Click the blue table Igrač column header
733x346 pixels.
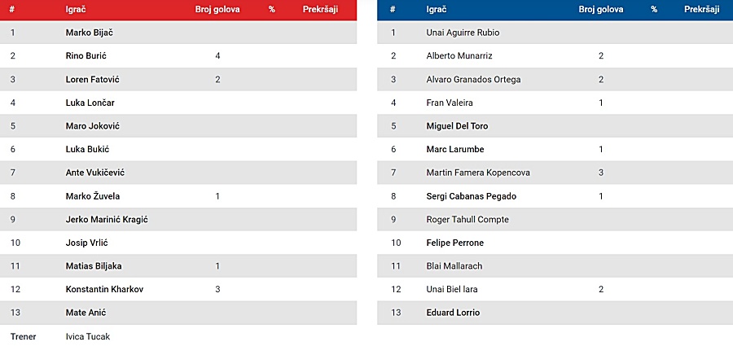pos(437,9)
